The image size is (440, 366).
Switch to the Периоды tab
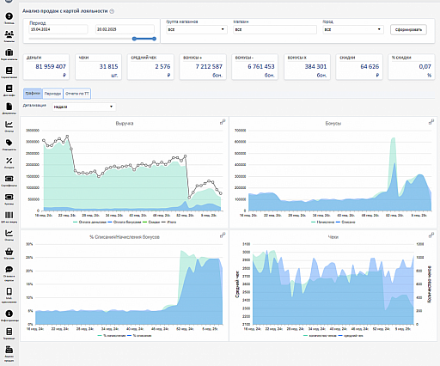point(52,94)
